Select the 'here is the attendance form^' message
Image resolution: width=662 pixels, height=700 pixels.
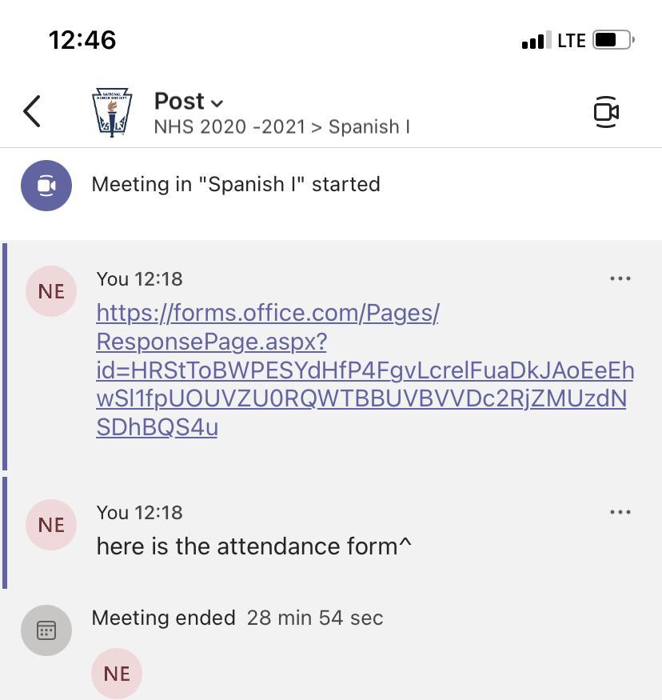[254, 546]
